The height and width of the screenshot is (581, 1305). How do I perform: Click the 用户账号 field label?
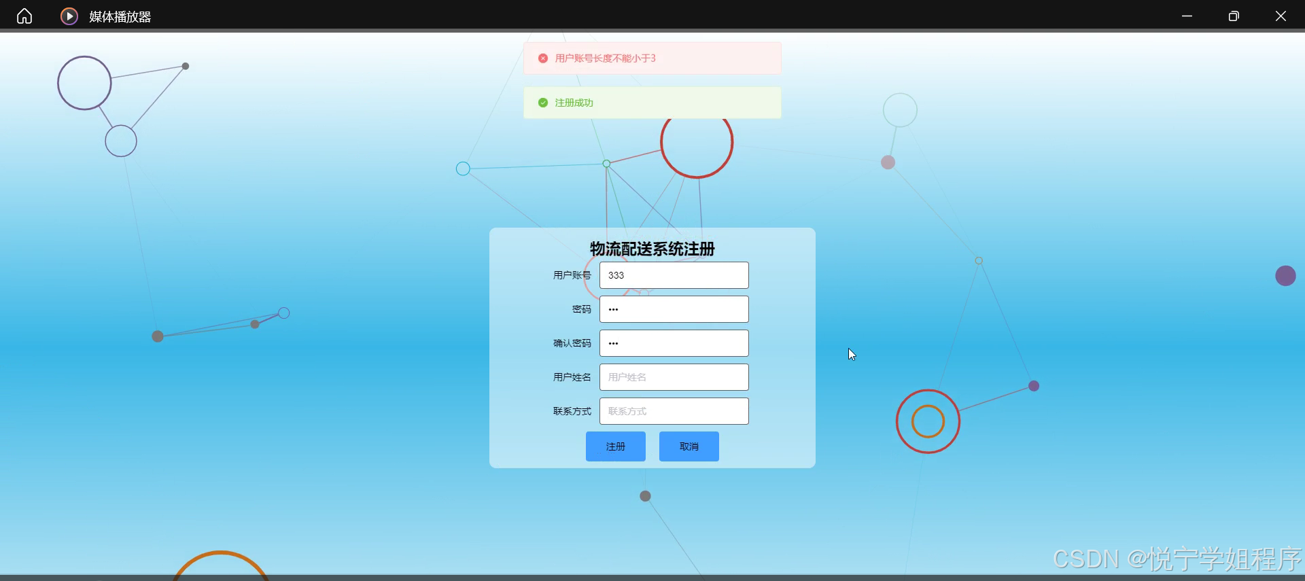572,275
